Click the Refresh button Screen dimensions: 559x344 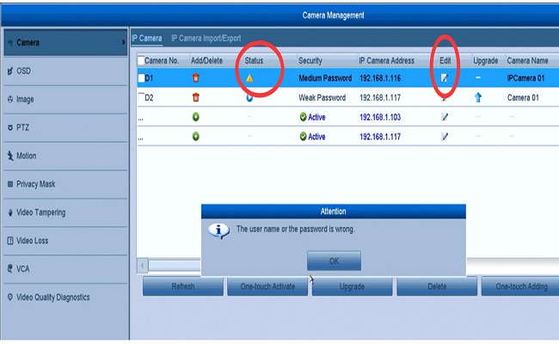click(x=183, y=286)
